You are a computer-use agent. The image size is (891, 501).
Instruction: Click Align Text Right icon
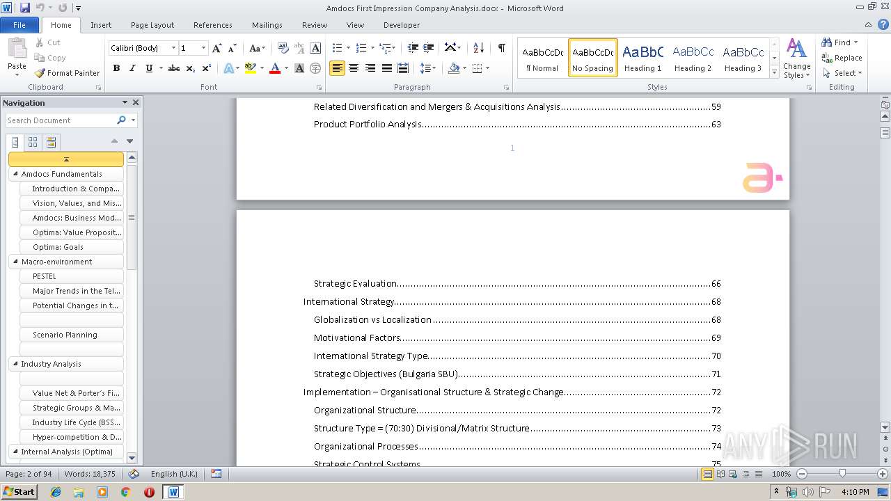tap(370, 68)
